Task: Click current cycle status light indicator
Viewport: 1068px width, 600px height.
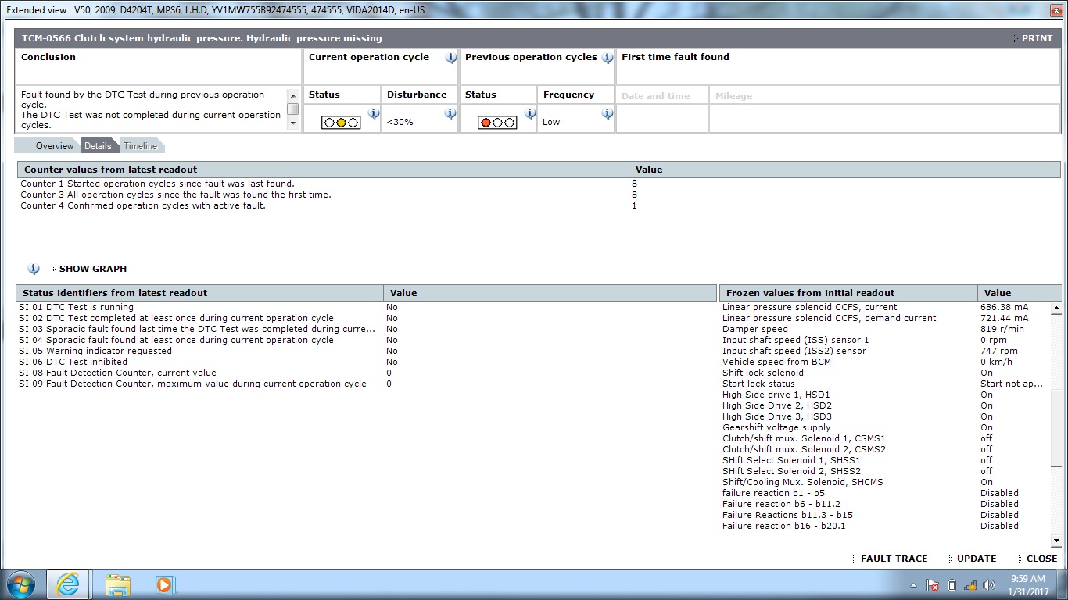Action: (x=341, y=123)
